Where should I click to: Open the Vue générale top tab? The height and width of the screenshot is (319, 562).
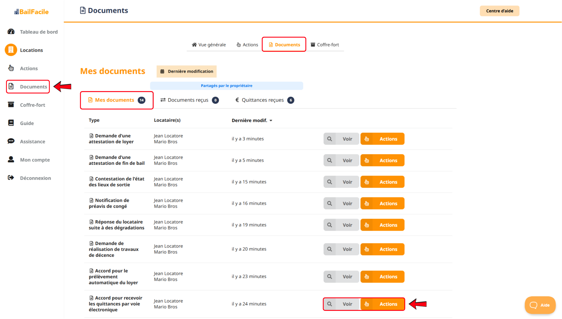point(209,45)
